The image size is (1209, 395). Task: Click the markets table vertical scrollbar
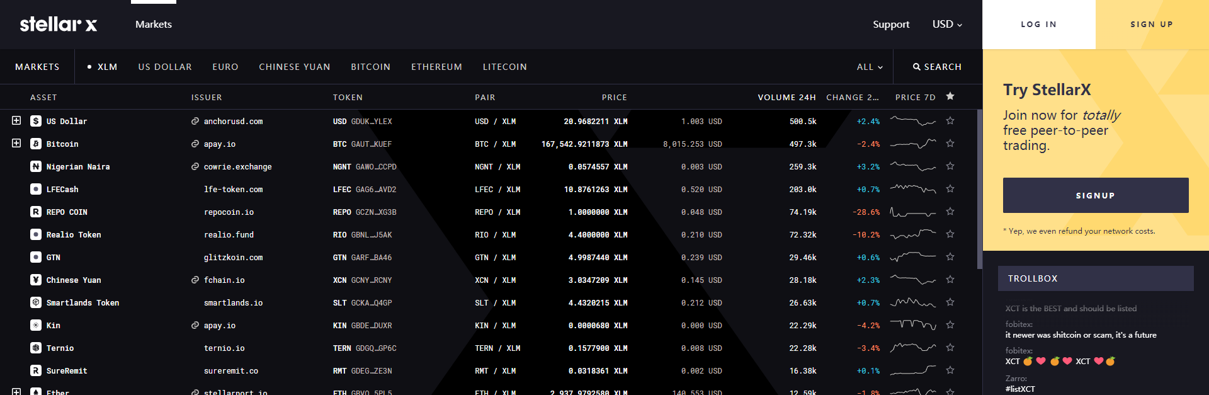click(x=979, y=189)
